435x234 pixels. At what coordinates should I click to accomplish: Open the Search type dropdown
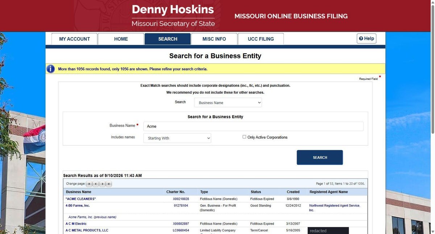coord(228,103)
